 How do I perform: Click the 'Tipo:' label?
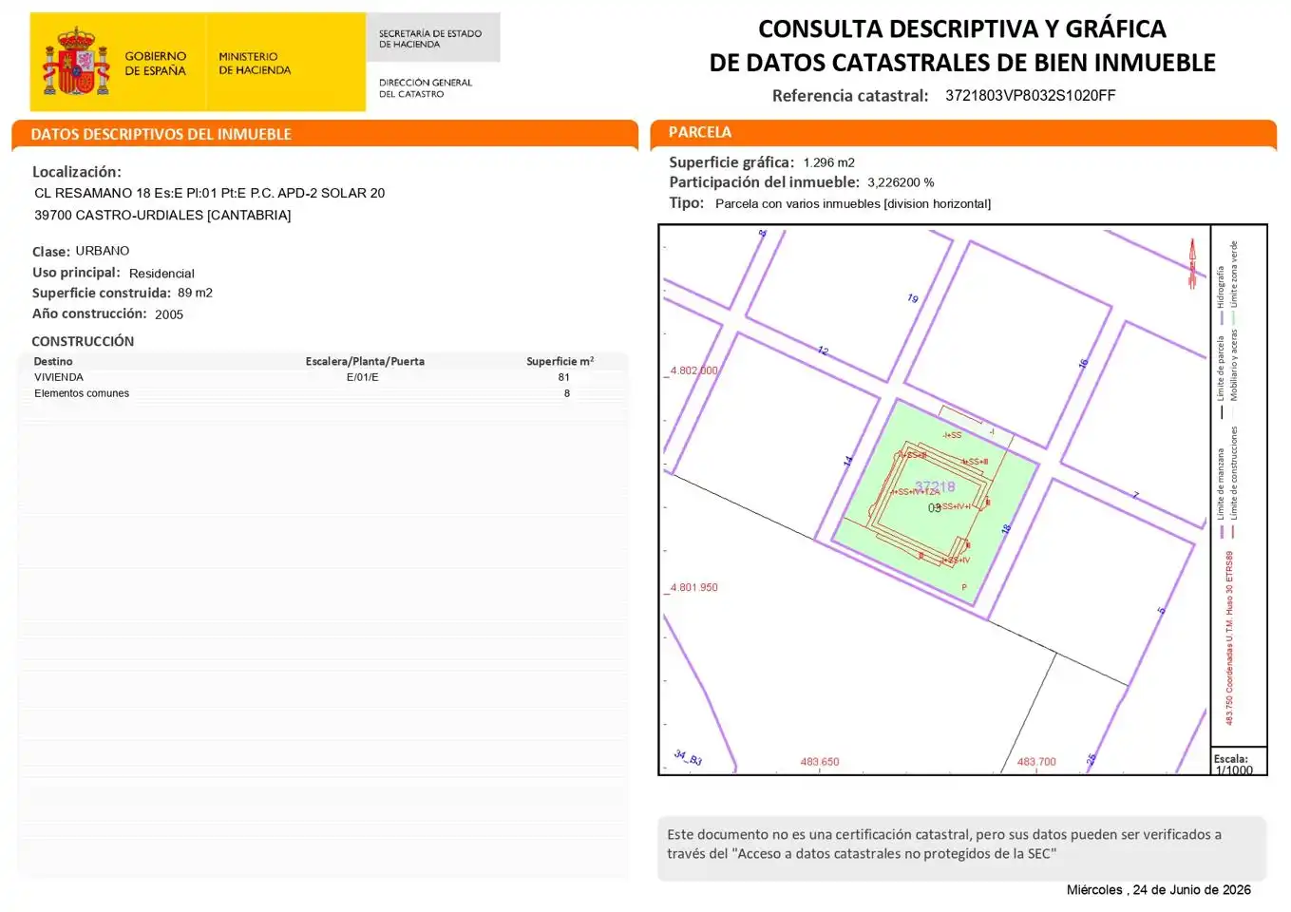687,203
